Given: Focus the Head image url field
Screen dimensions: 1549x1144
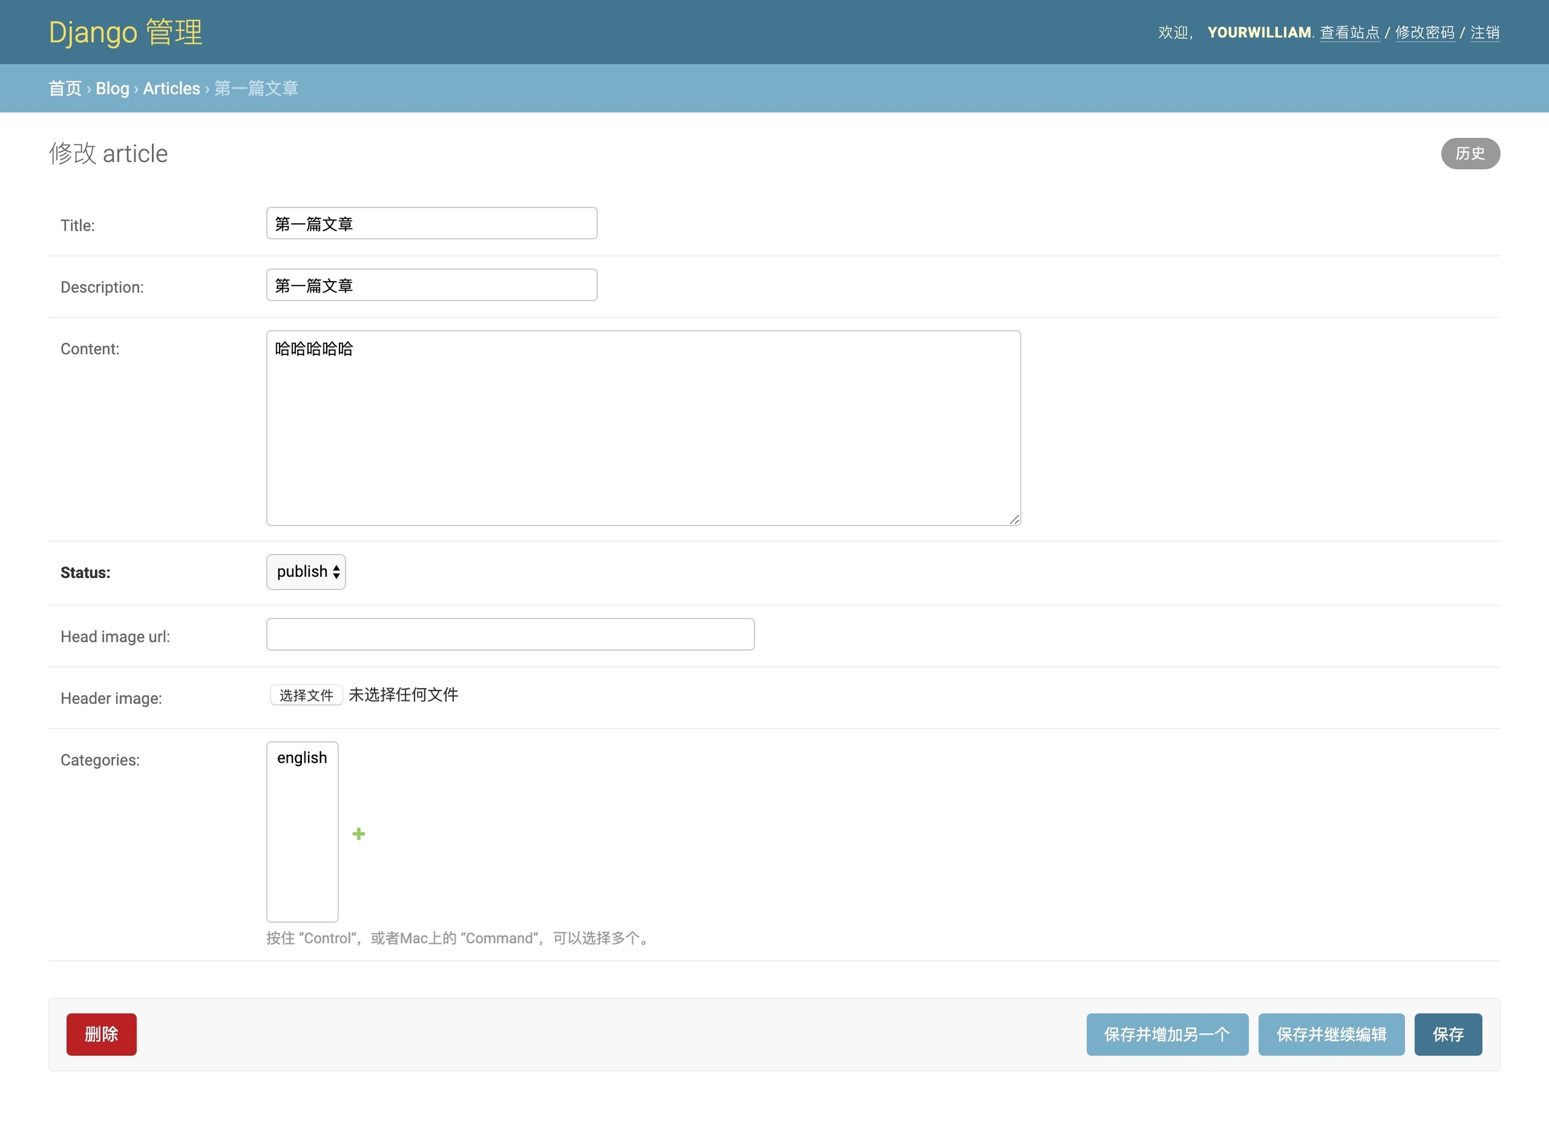Looking at the screenshot, I should [x=510, y=635].
